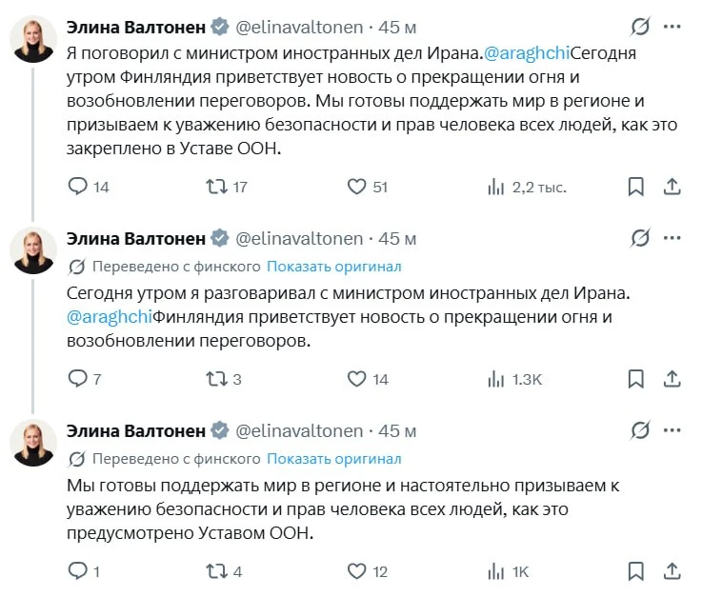The image size is (702, 597).
Task: Reply to the first tweet with 14 replies
Action: coord(78,187)
